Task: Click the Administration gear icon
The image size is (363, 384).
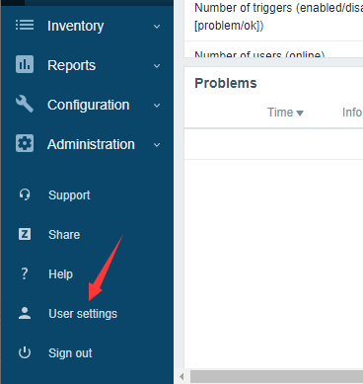Action: tap(25, 143)
